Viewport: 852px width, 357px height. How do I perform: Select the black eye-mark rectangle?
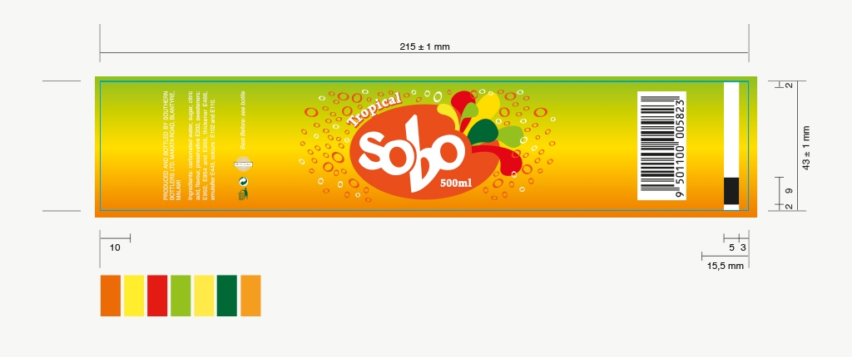[x=731, y=191]
